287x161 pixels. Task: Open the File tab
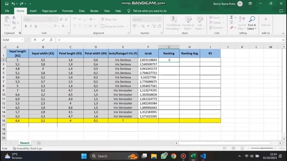click(7, 11)
